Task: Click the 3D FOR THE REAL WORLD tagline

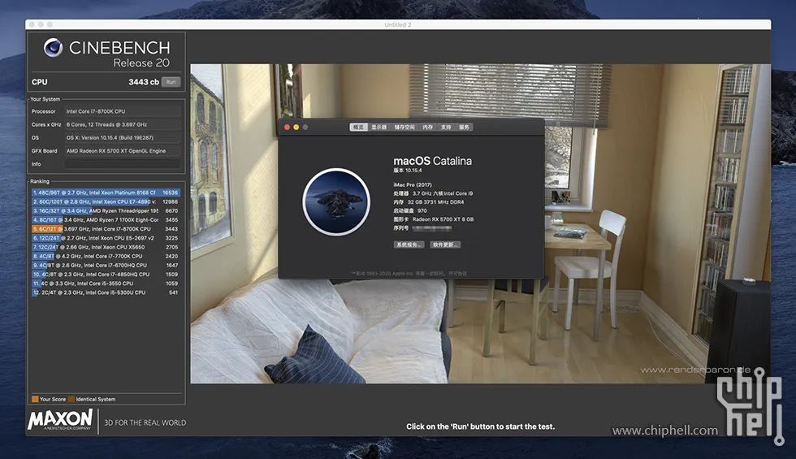Action: (145, 422)
